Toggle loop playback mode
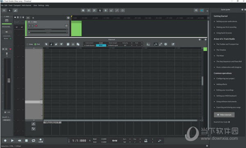This screenshot has width=246, height=148. pos(34,141)
